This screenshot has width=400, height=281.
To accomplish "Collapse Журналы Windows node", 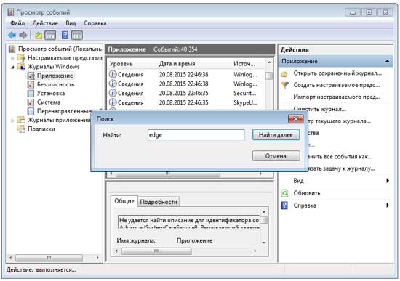I will (12, 68).
